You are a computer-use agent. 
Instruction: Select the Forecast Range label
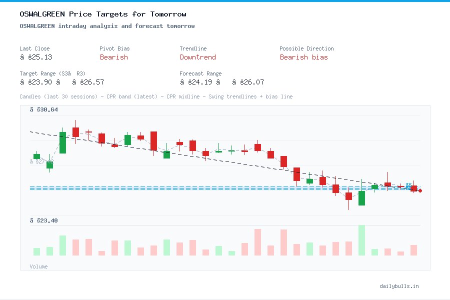pos(200,73)
